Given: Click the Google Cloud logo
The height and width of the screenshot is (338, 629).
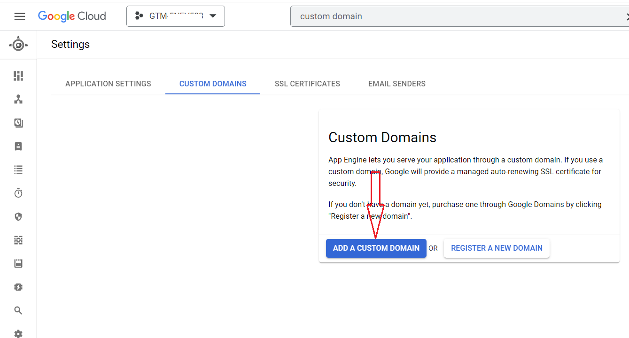Looking at the screenshot, I should (72, 16).
